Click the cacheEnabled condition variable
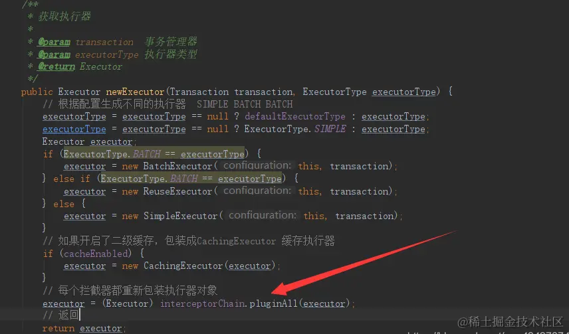 point(96,254)
